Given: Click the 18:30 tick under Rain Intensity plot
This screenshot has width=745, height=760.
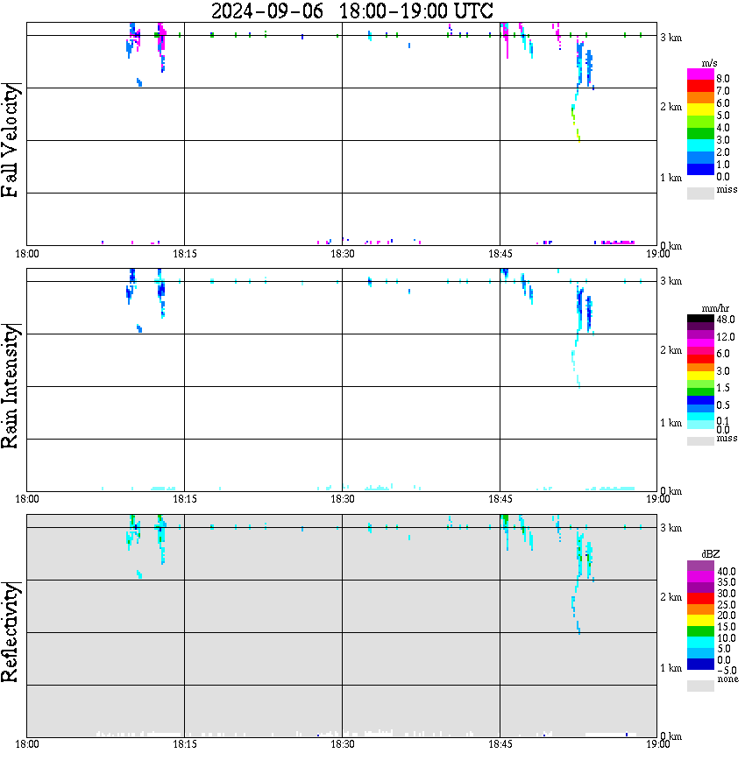Looking at the screenshot, I should 343,499.
